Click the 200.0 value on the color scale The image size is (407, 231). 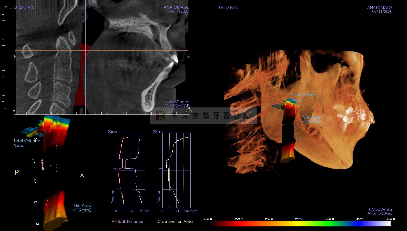tap(269, 219)
